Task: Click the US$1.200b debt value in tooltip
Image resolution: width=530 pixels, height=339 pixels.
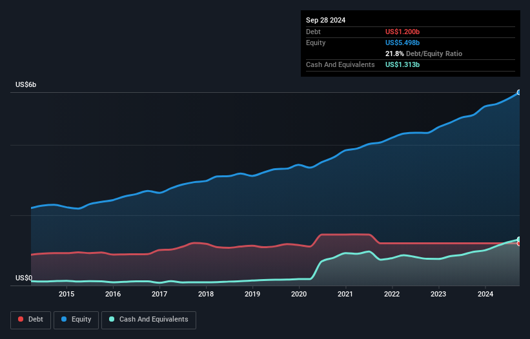Action: (402, 32)
